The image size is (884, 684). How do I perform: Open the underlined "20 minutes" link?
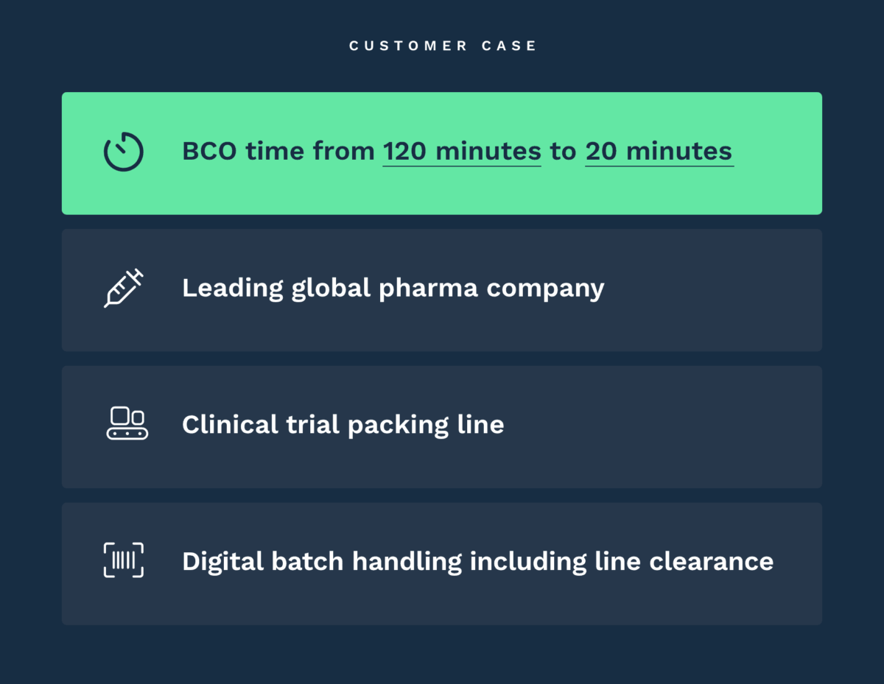tap(659, 152)
